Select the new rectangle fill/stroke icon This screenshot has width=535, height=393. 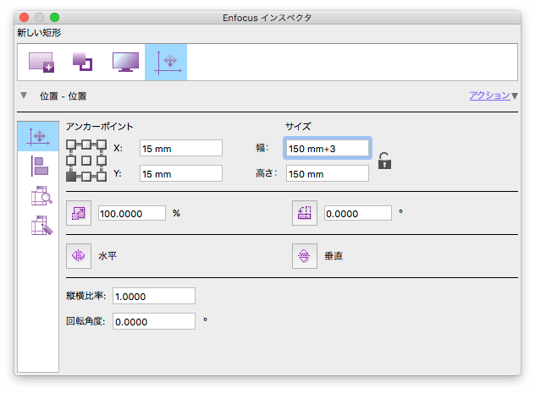pyautogui.click(x=41, y=62)
